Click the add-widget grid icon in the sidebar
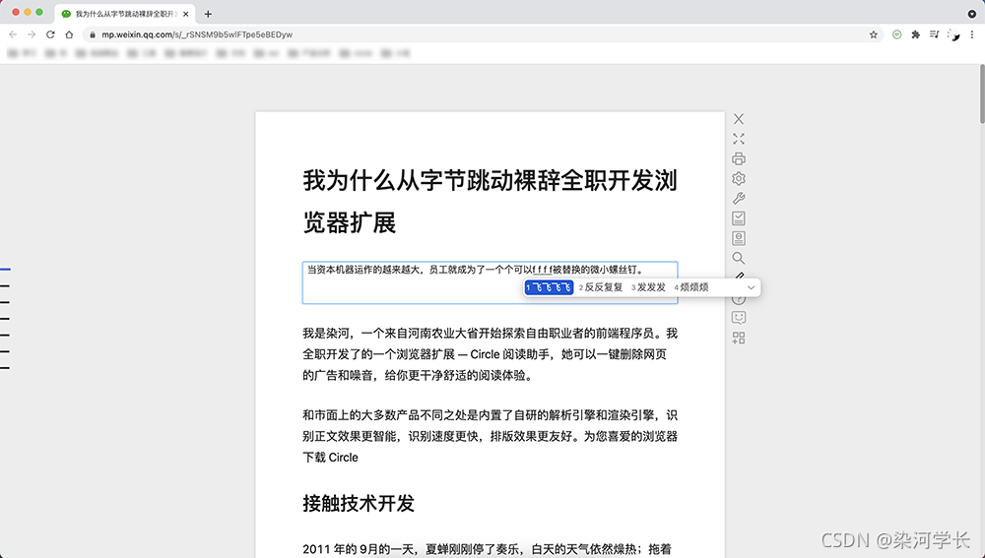This screenshot has height=558, width=985. point(739,338)
